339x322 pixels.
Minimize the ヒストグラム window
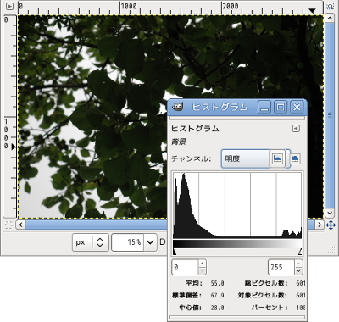[x=264, y=108]
